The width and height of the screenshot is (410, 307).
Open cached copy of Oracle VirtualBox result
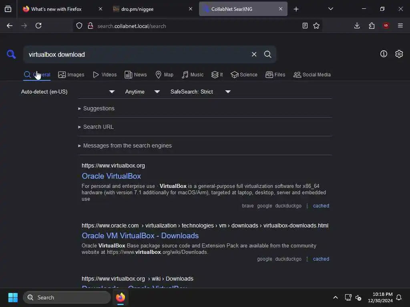coord(321,206)
